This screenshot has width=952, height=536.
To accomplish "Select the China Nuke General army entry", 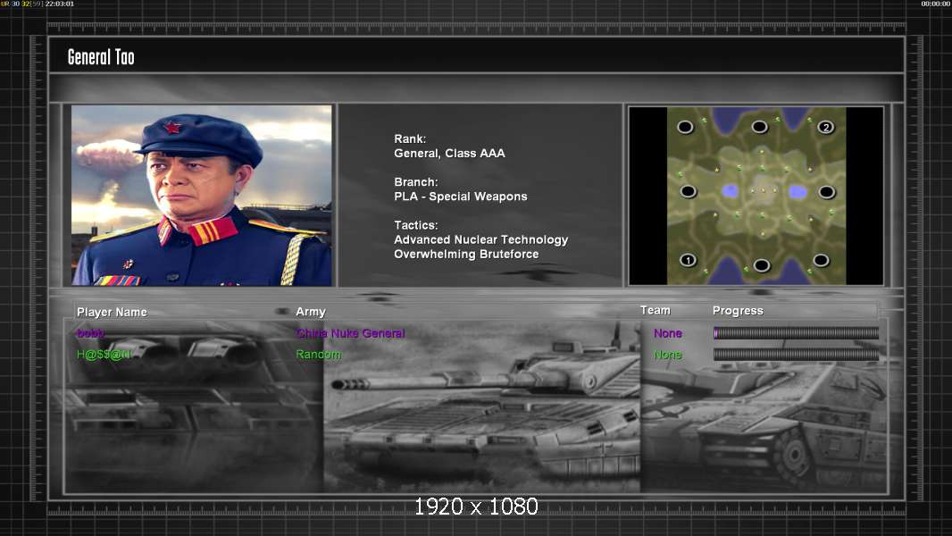I will click(x=350, y=333).
